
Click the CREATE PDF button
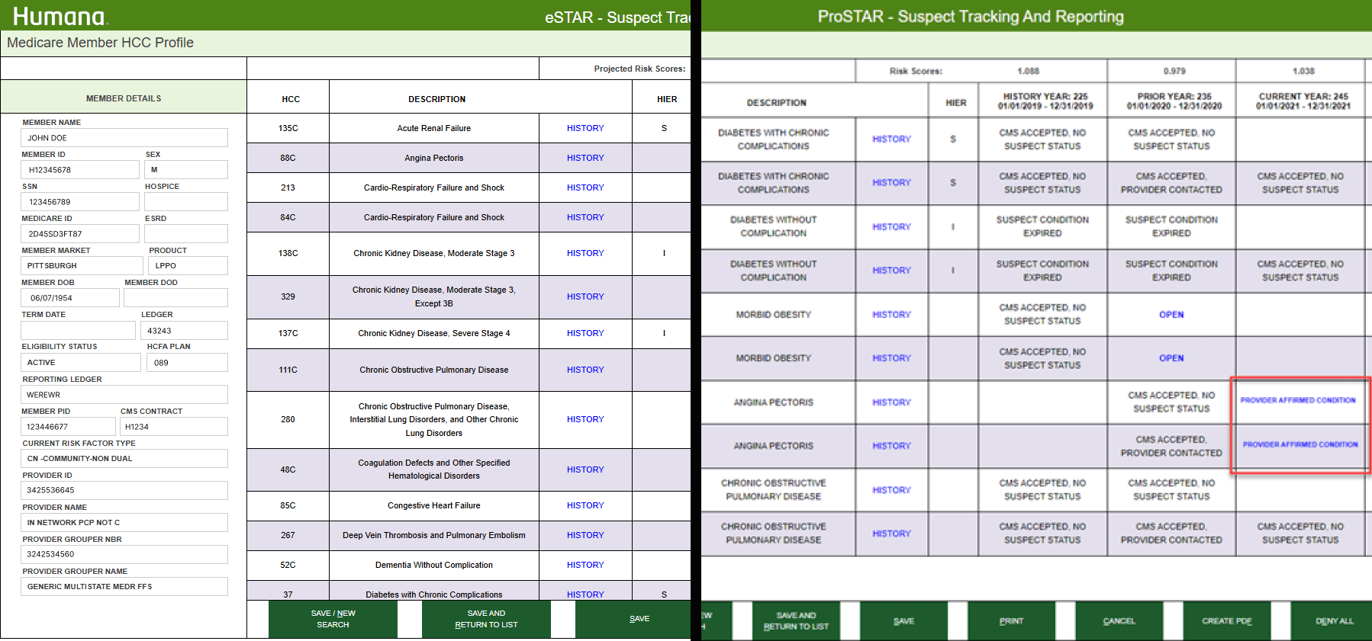(1227, 621)
